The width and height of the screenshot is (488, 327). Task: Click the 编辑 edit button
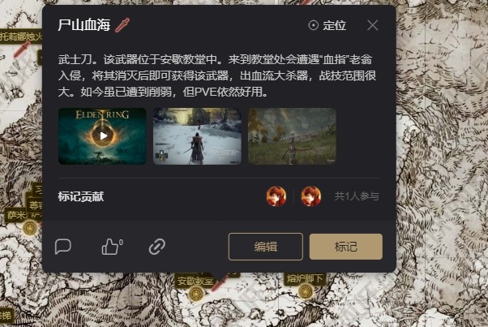(265, 247)
